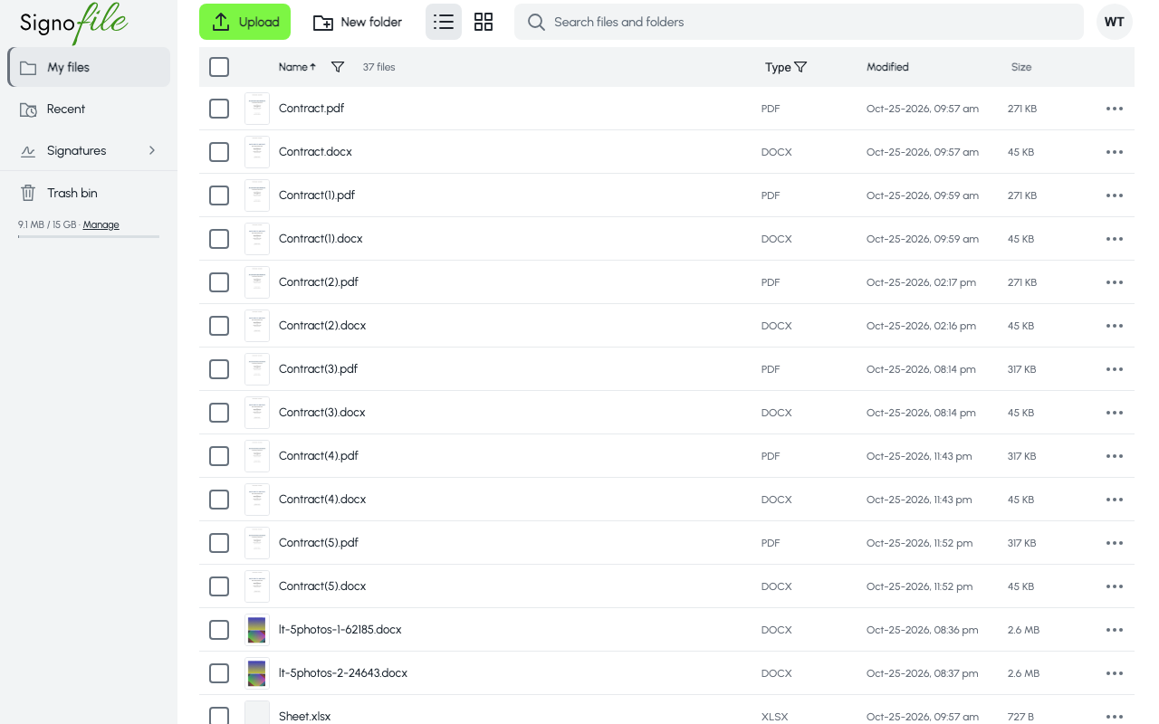Image resolution: width=1159 pixels, height=724 pixels.
Task: Select the Contract.pdf checkbox
Action: (x=219, y=109)
